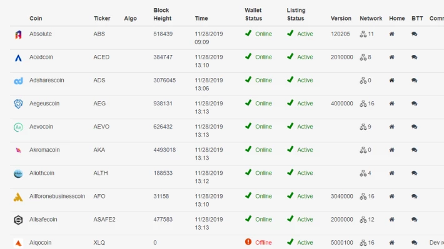Click the Alqocoin offline warning icon
The width and height of the screenshot is (444, 249).
[x=248, y=242]
